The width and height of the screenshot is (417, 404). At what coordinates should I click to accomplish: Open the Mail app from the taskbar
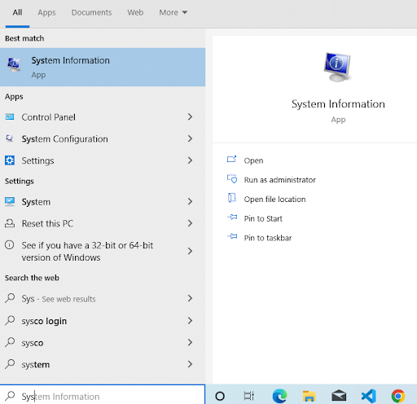[x=339, y=396]
